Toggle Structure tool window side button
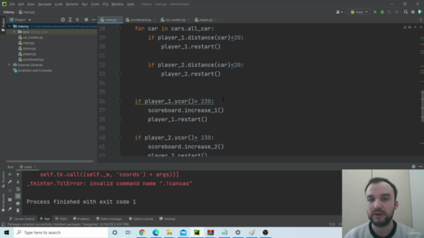This screenshot has width=424, height=238. [3, 179]
